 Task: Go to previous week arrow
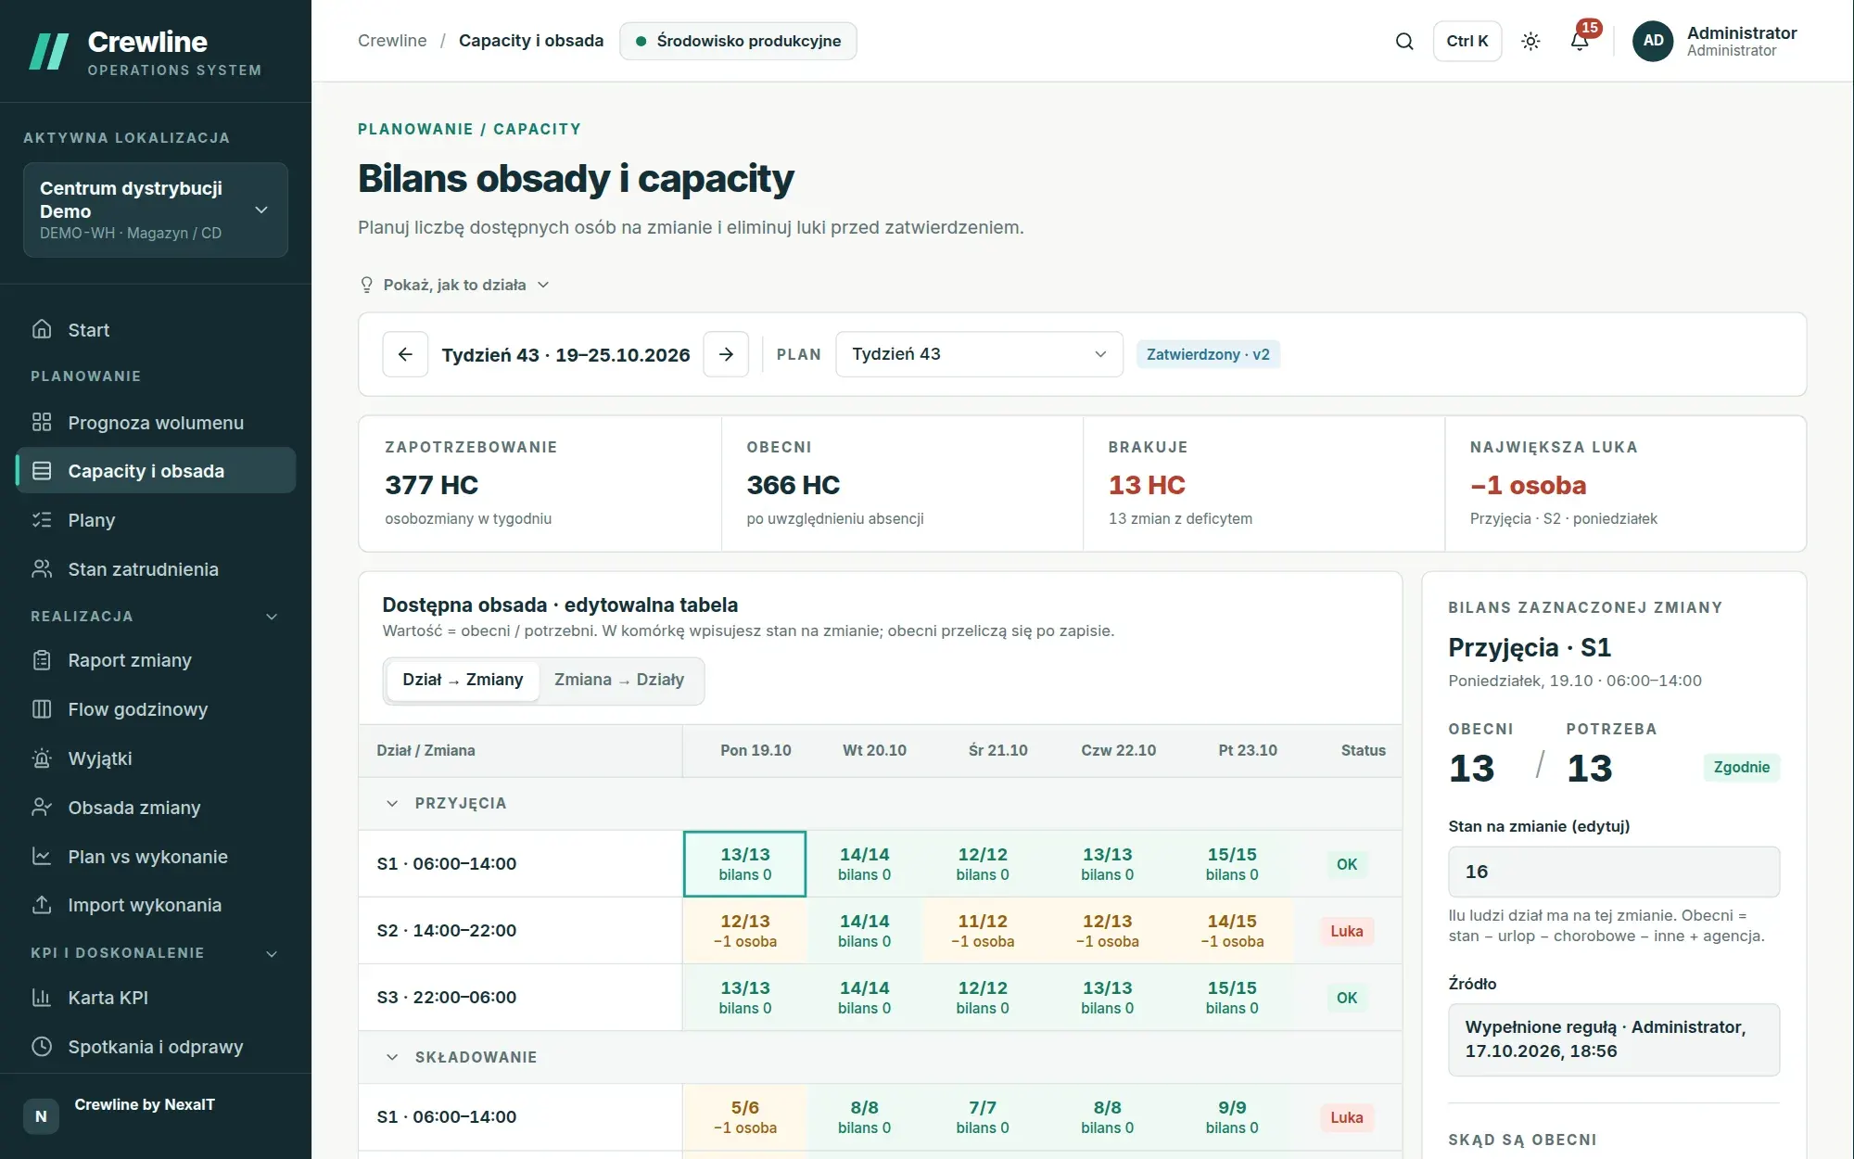click(x=405, y=354)
